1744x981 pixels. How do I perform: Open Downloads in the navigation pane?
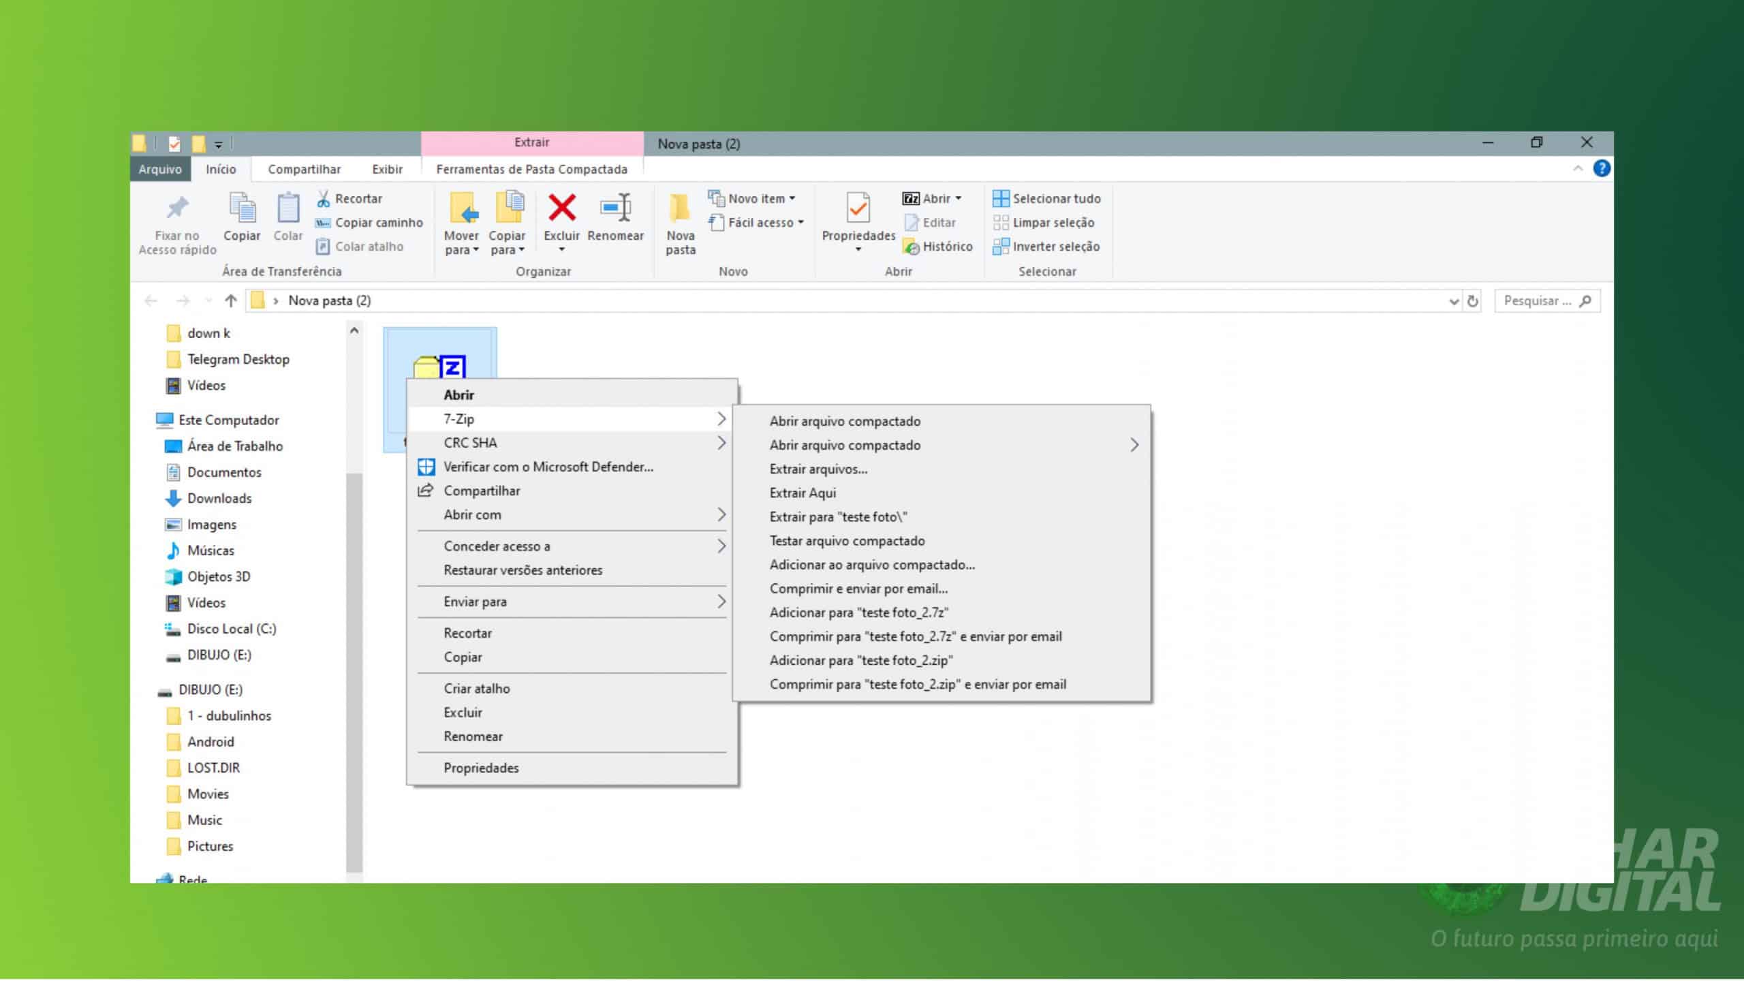pos(219,498)
